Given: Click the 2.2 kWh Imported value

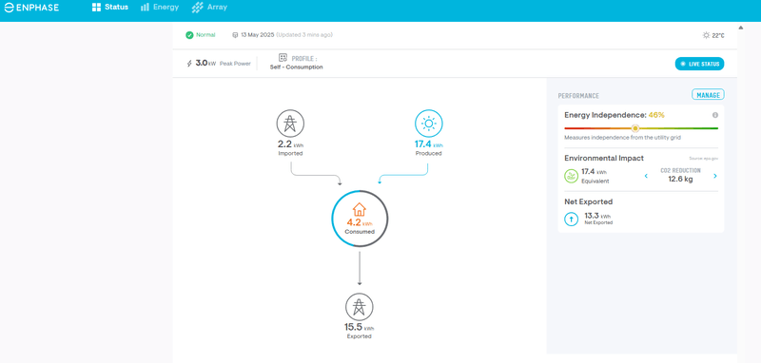Looking at the screenshot, I should pos(290,143).
